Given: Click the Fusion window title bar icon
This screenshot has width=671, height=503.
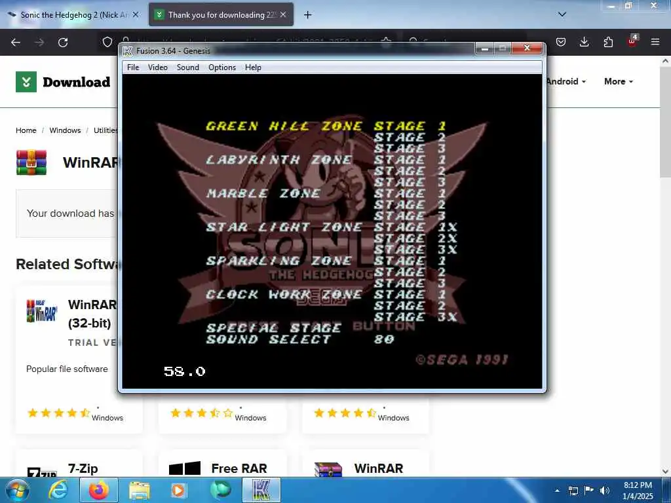Looking at the screenshot, I should (x=128, y=51).
